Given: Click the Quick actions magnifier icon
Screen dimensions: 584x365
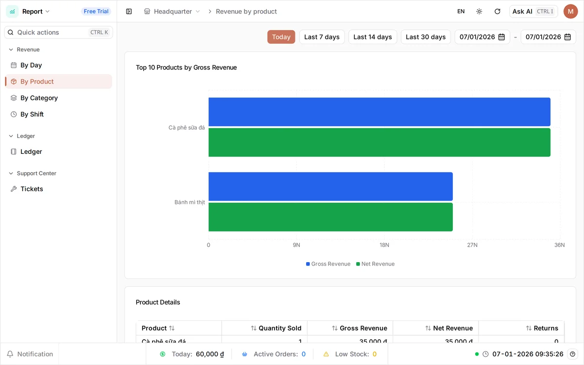Looking at the screenshot, I should (x=11, y=33).
